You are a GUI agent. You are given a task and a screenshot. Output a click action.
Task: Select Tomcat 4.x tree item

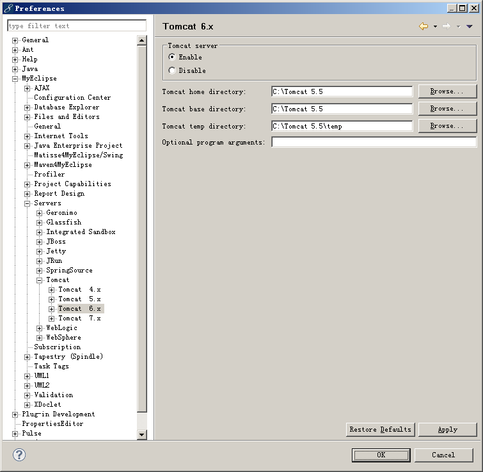point(79,290)
